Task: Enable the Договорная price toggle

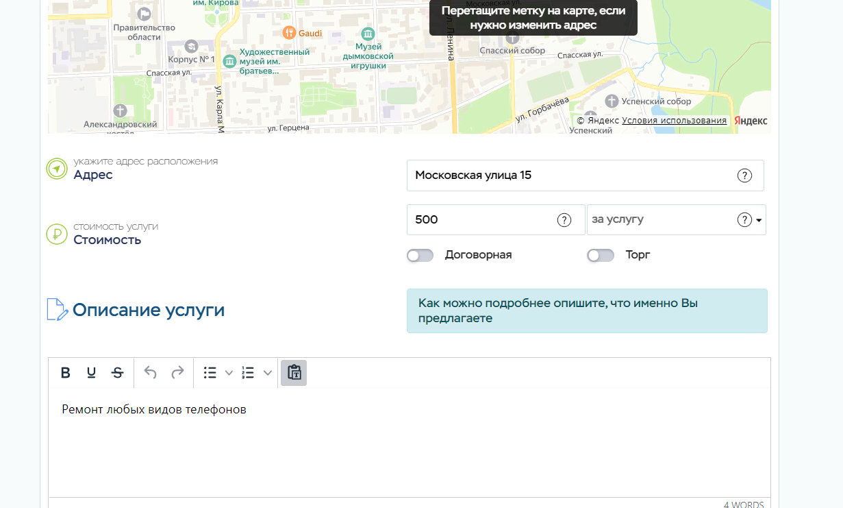Action: point(420,256)
